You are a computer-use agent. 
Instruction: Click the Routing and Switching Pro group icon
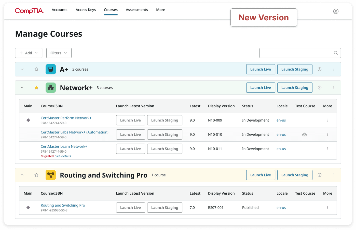(x=51, y=175)
